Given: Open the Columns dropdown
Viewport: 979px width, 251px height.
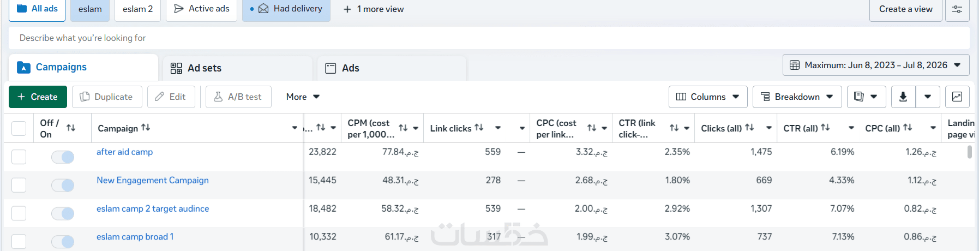Looking at the screenshot, I should pos(708,97).
